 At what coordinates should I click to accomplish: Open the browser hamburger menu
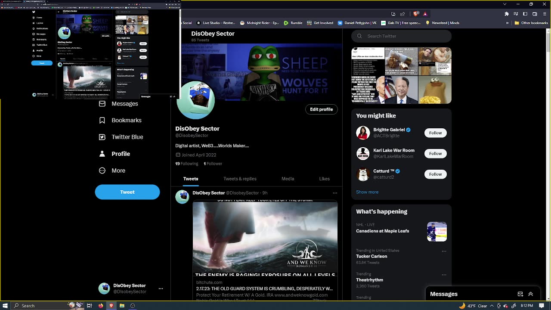point(545,14)
